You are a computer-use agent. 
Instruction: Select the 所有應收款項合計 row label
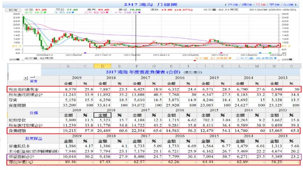pyautogui.click(x=26, y=95)
